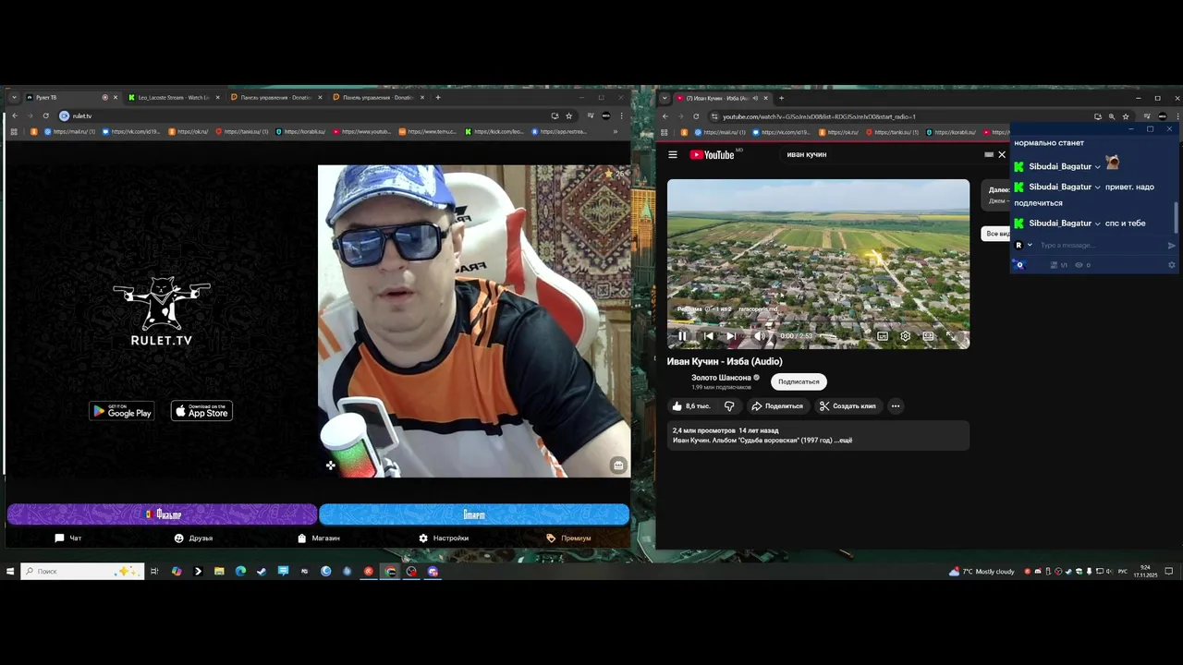Expand the video description with ...ещё
Image resolution: width=1183 pixels, height=665 pixels.
(x=843, y=441)
